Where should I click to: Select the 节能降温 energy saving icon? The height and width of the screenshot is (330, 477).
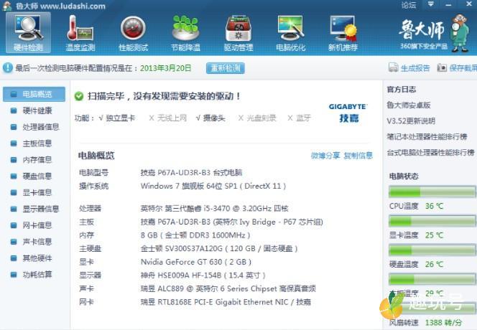click(x=185, y=33)
